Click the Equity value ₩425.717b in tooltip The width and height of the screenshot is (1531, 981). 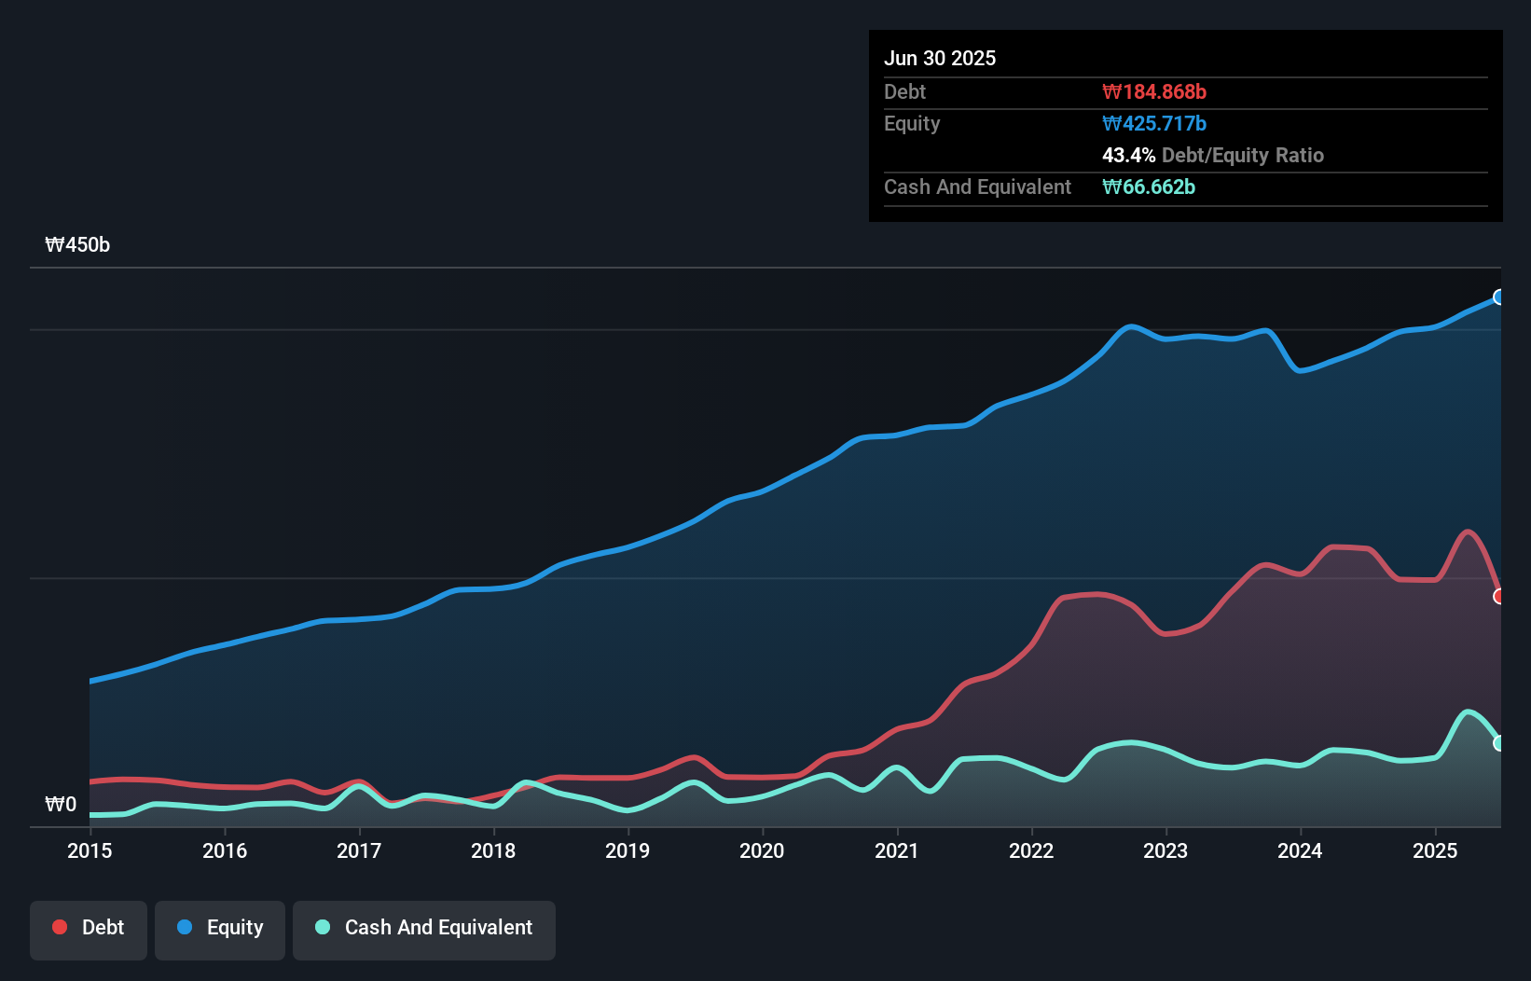(1153, 123)
